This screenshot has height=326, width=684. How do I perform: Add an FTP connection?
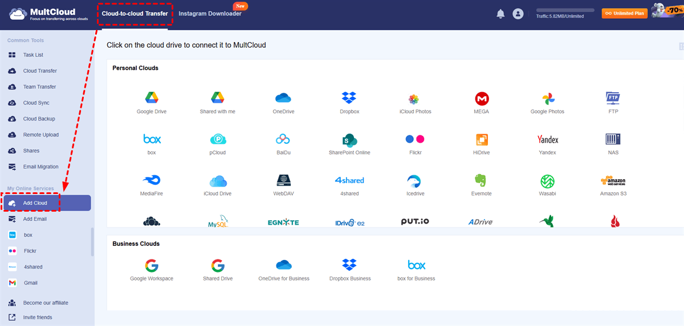[x=613, y=103]
